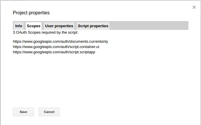Click the script.scriptapp scope URL
Viewport: 201px width, 125px height.
tap(54, 52)
